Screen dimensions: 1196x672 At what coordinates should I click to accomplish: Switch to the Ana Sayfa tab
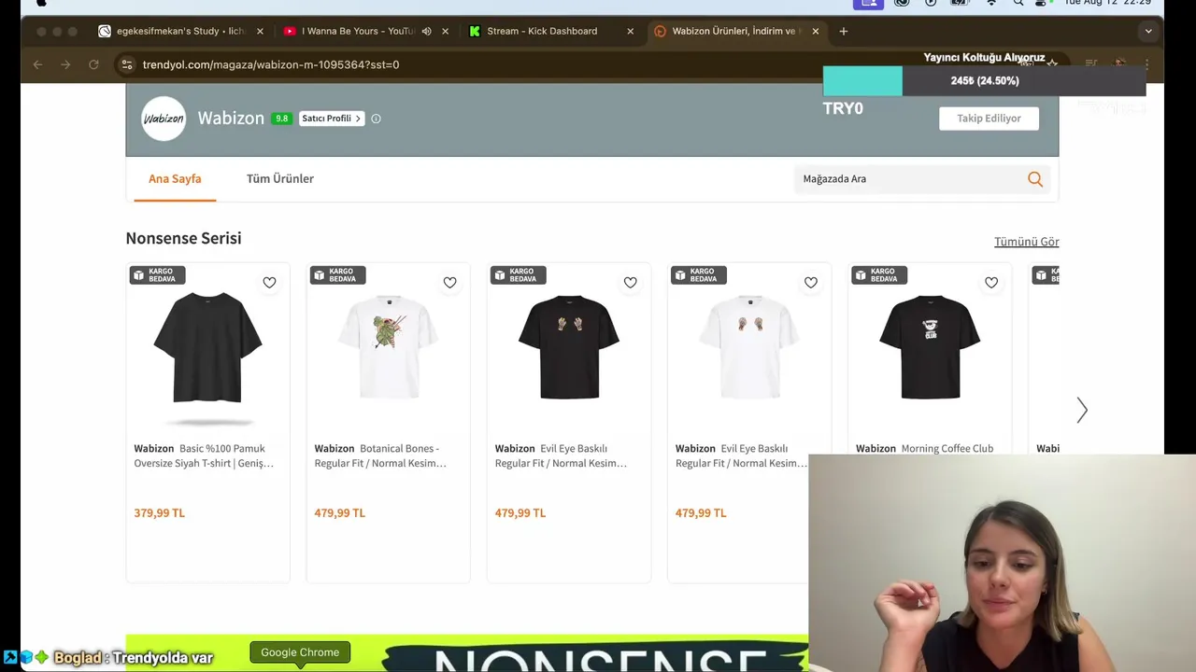click(175, 178)
